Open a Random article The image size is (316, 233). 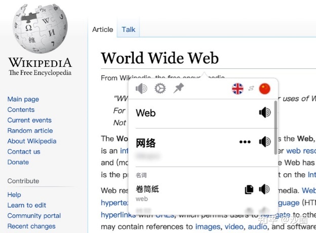coord(30,131)
